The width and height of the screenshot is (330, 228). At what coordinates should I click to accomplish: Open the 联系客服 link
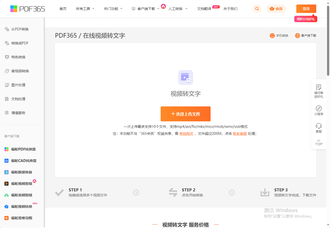(x=240, y=134)
